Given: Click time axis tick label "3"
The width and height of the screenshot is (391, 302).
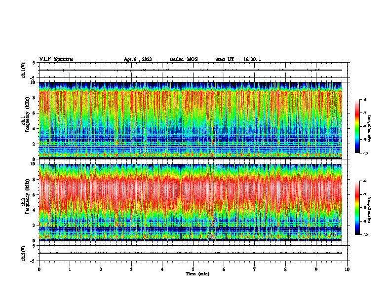Looking at the screenshot, I should click(x=131, y=269).
